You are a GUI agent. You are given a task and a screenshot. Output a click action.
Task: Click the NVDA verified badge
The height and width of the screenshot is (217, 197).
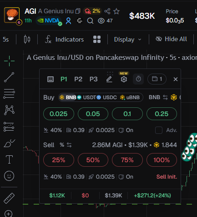(x=49, y=21)
